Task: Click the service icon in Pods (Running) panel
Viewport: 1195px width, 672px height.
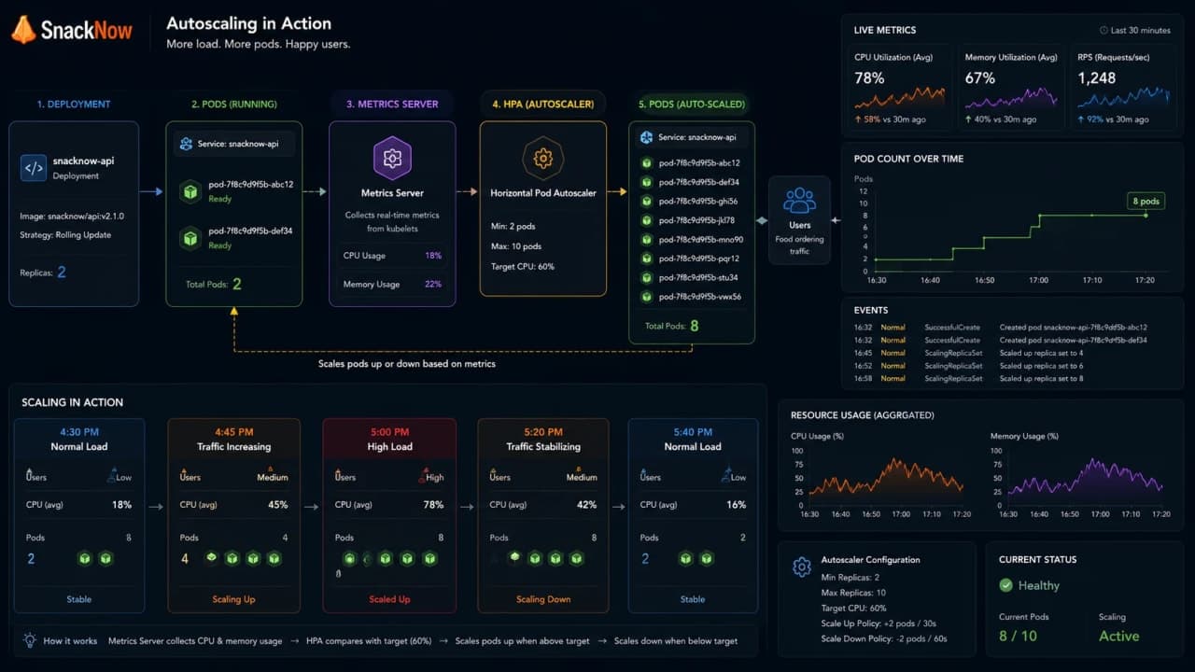Action: point(187,144)
